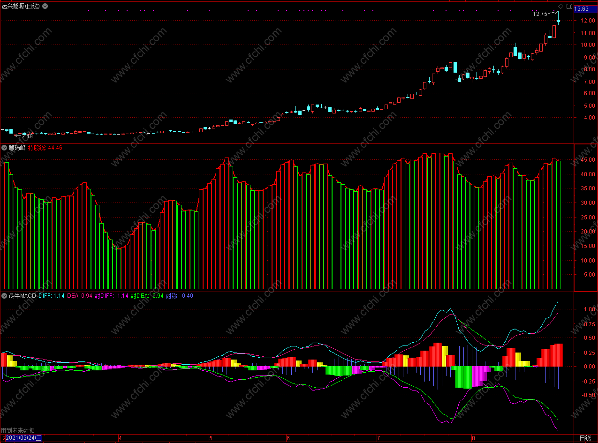Viewport: 598px width, 443px height.
Task: Click the diamond marker icon at chart top
Action: [560, 6]
